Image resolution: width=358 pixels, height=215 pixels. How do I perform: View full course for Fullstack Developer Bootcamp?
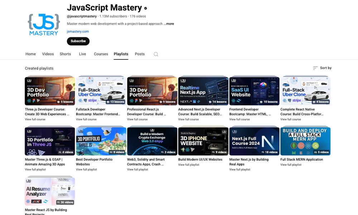tap(86, 119)
